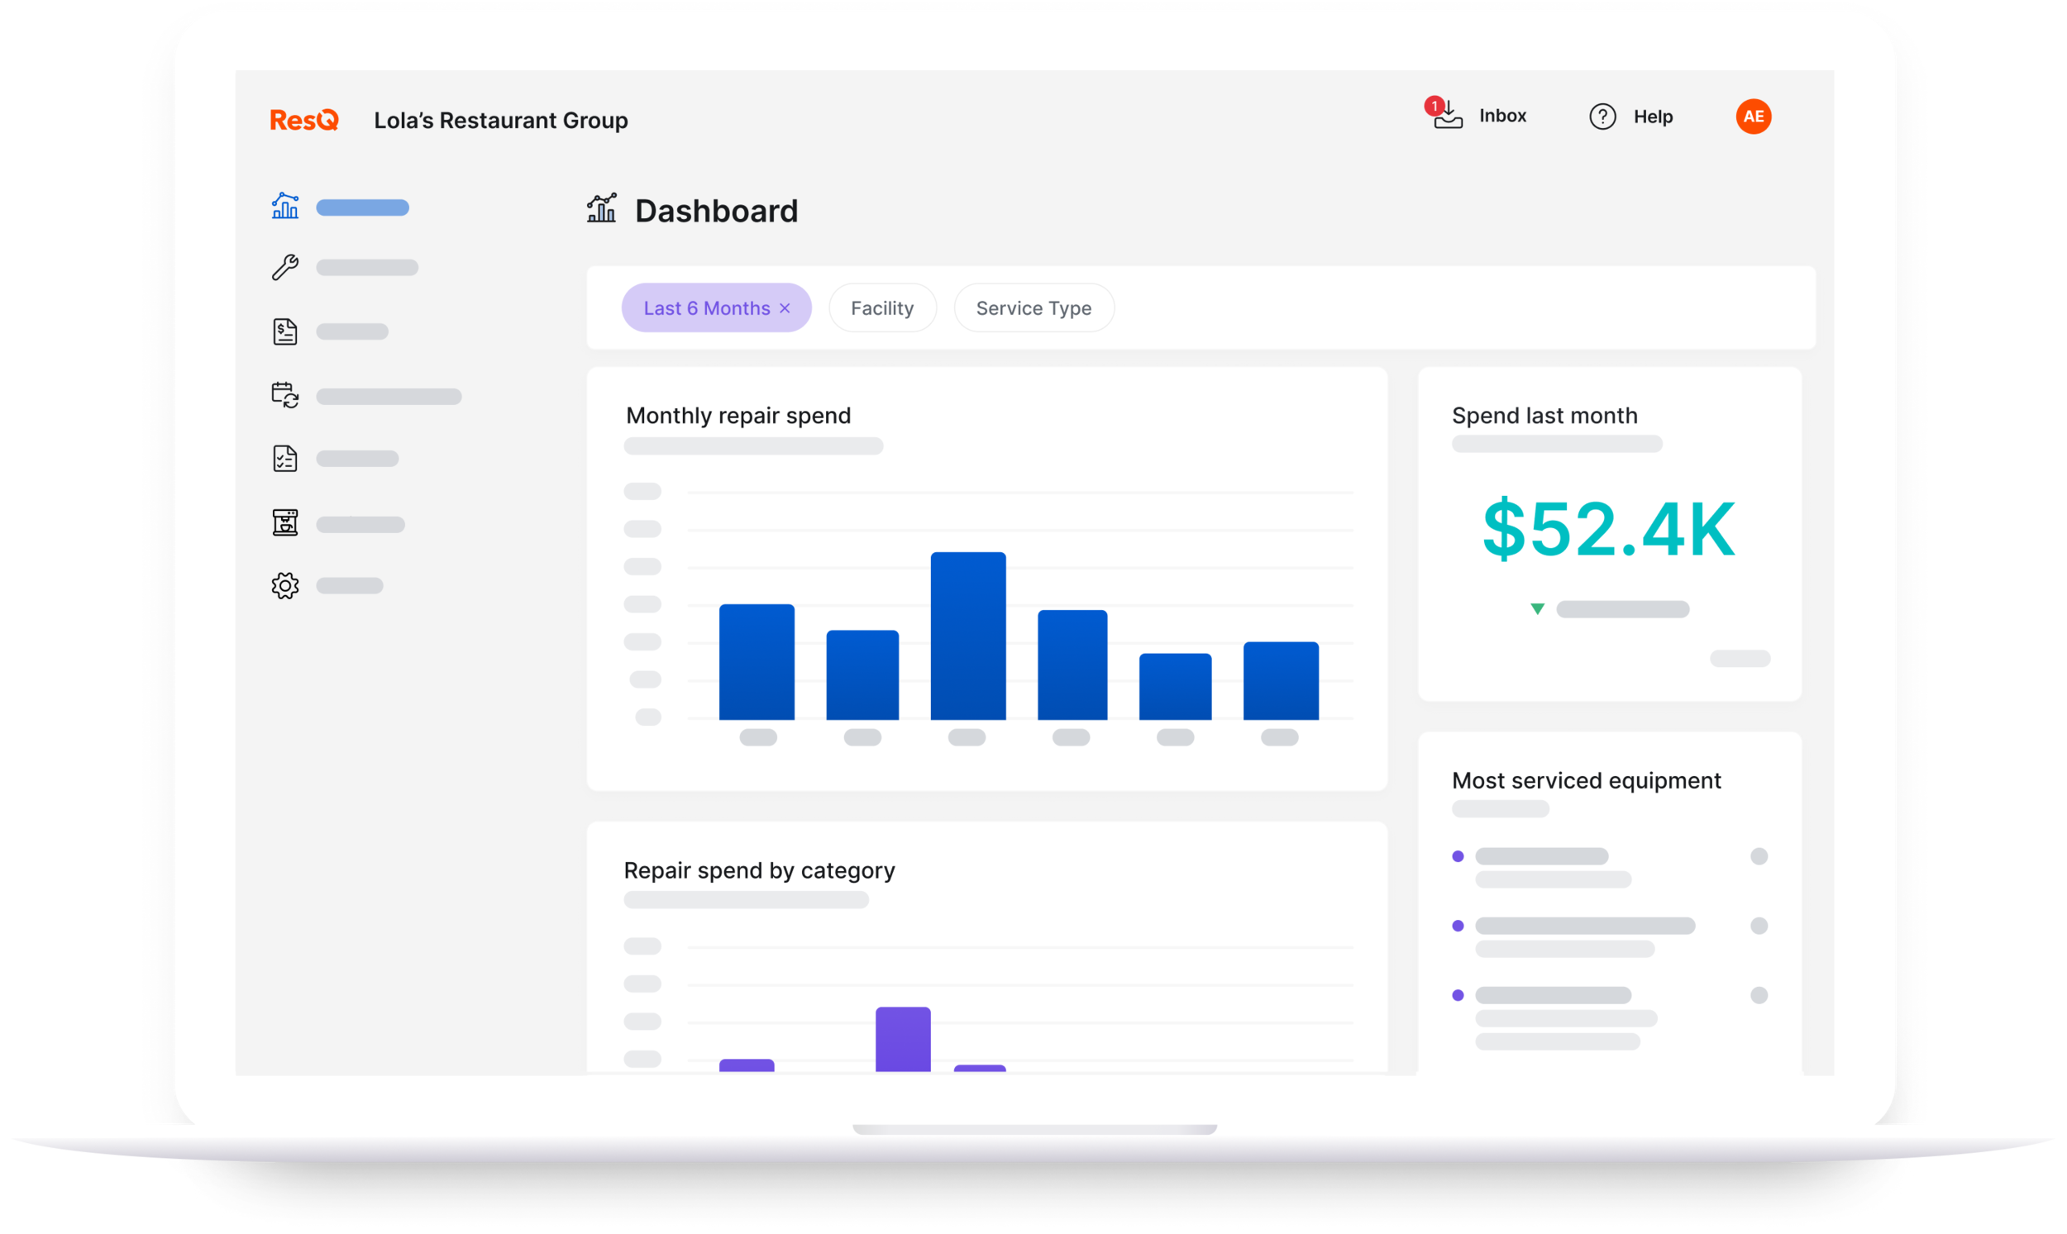The image size is (2067, 1234).
Task: Select the checklist document icon in sidebar
Action: (x=284, y=458)
